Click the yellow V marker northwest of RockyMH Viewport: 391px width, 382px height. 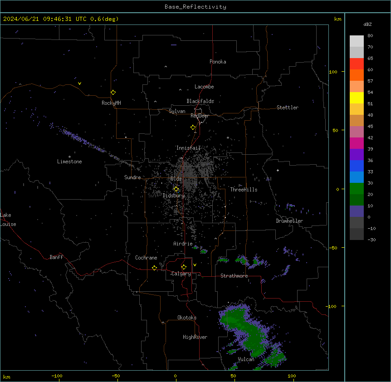79,83
